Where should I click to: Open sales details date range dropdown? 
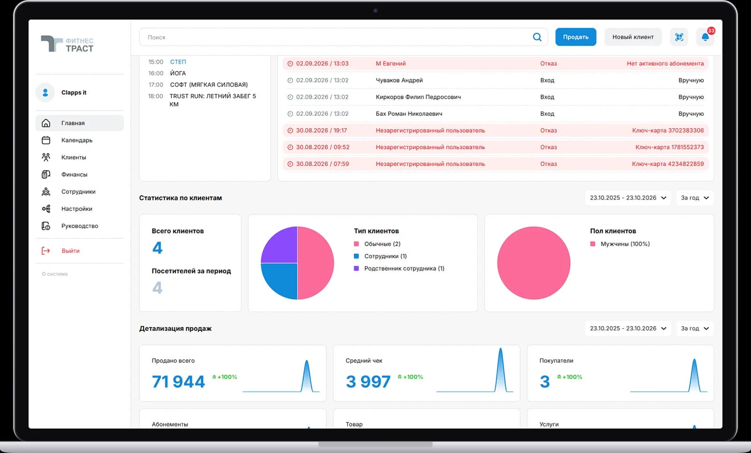(x=628, y=328)
